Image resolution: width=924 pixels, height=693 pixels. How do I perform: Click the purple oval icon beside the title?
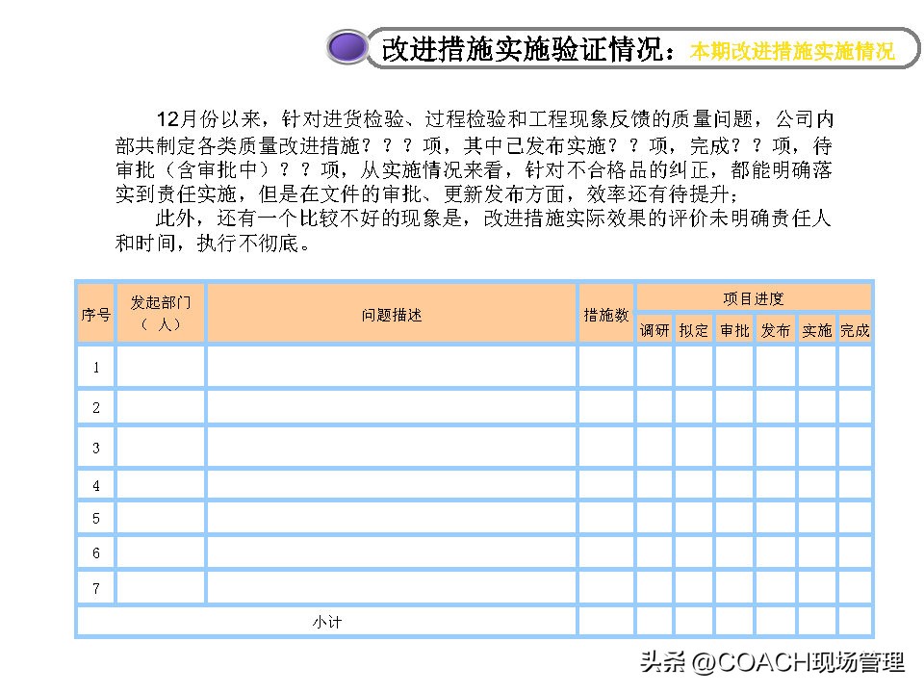point(348,46)
